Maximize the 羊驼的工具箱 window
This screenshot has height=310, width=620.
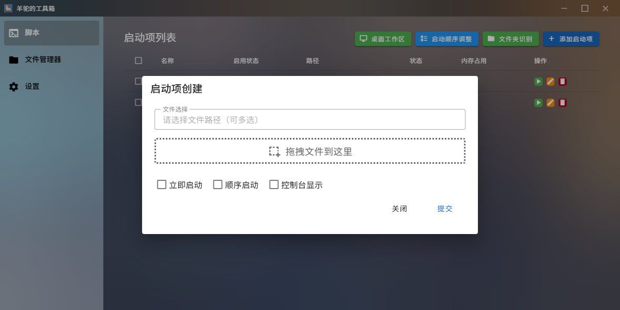[x=585, y=8]
